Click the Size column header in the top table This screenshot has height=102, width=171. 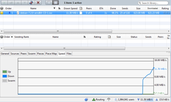click(138, 9)
